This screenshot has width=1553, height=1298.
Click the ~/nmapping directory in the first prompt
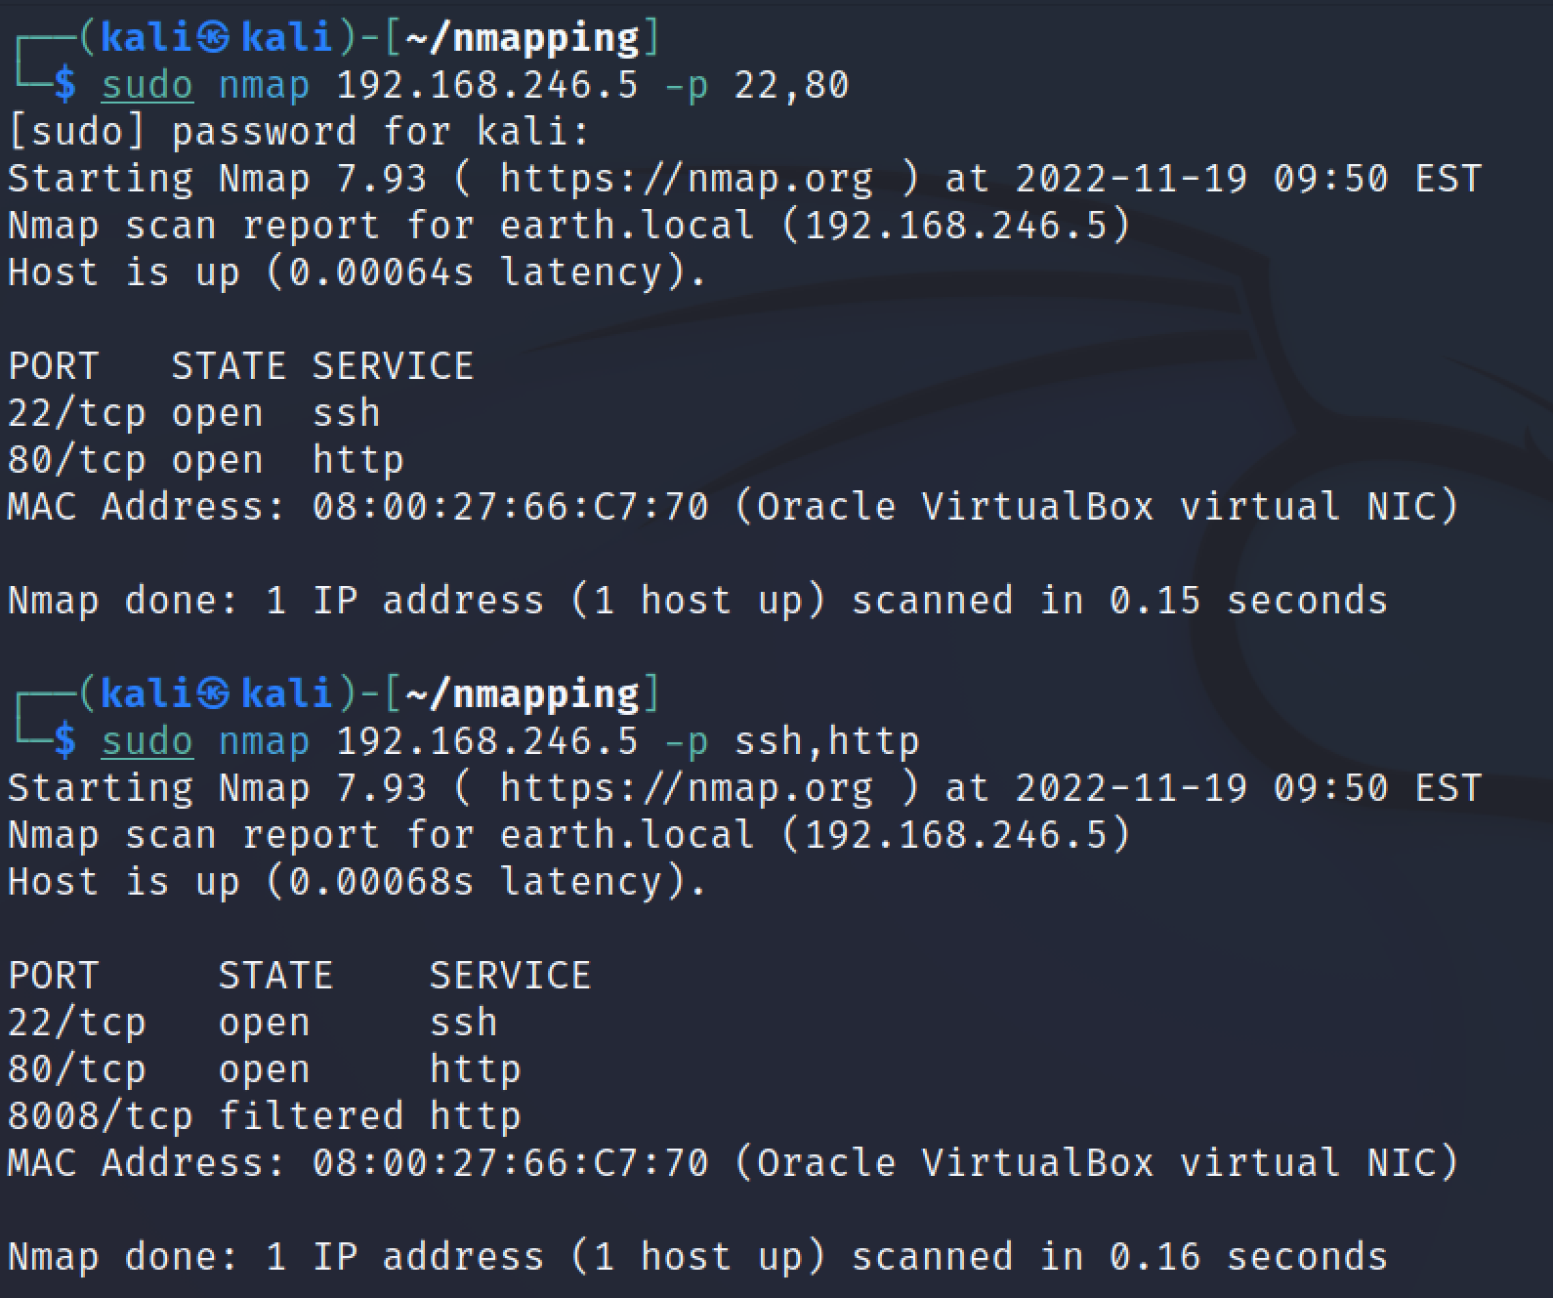(x=522, y=38)
